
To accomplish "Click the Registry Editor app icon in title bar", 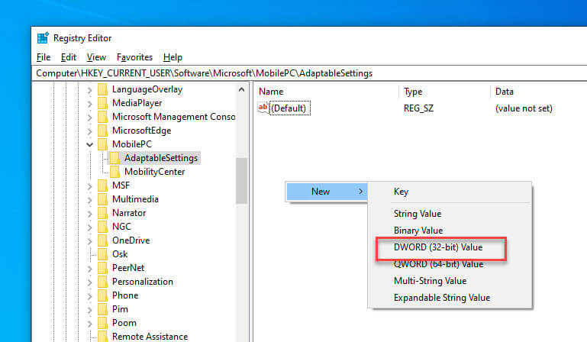I will (x=43, y=38).
